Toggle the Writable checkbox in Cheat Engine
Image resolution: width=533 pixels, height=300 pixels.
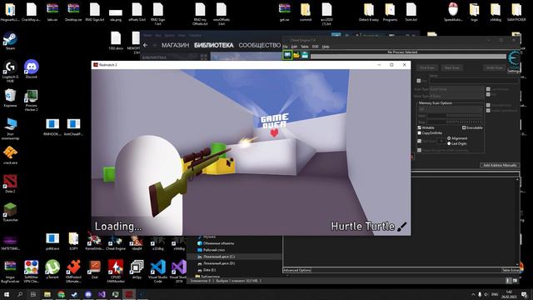click(419, 127)
